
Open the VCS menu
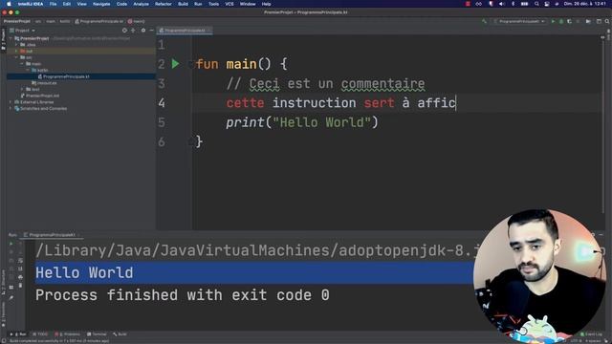[x=229, y=4]
